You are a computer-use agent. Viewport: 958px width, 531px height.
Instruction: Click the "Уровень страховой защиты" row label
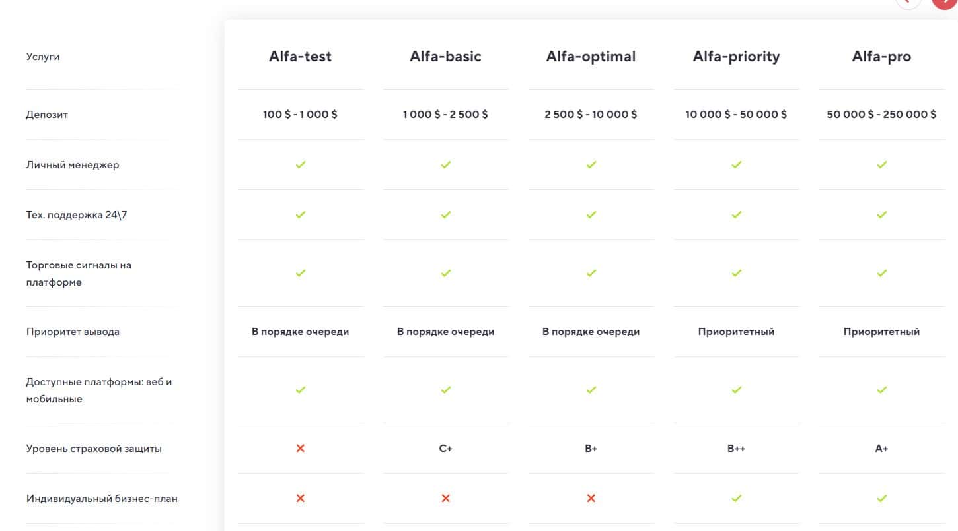[94, 449]
